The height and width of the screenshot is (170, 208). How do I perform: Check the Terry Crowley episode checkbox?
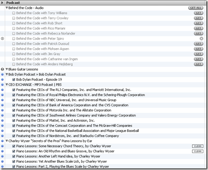[x=14, y=18]
